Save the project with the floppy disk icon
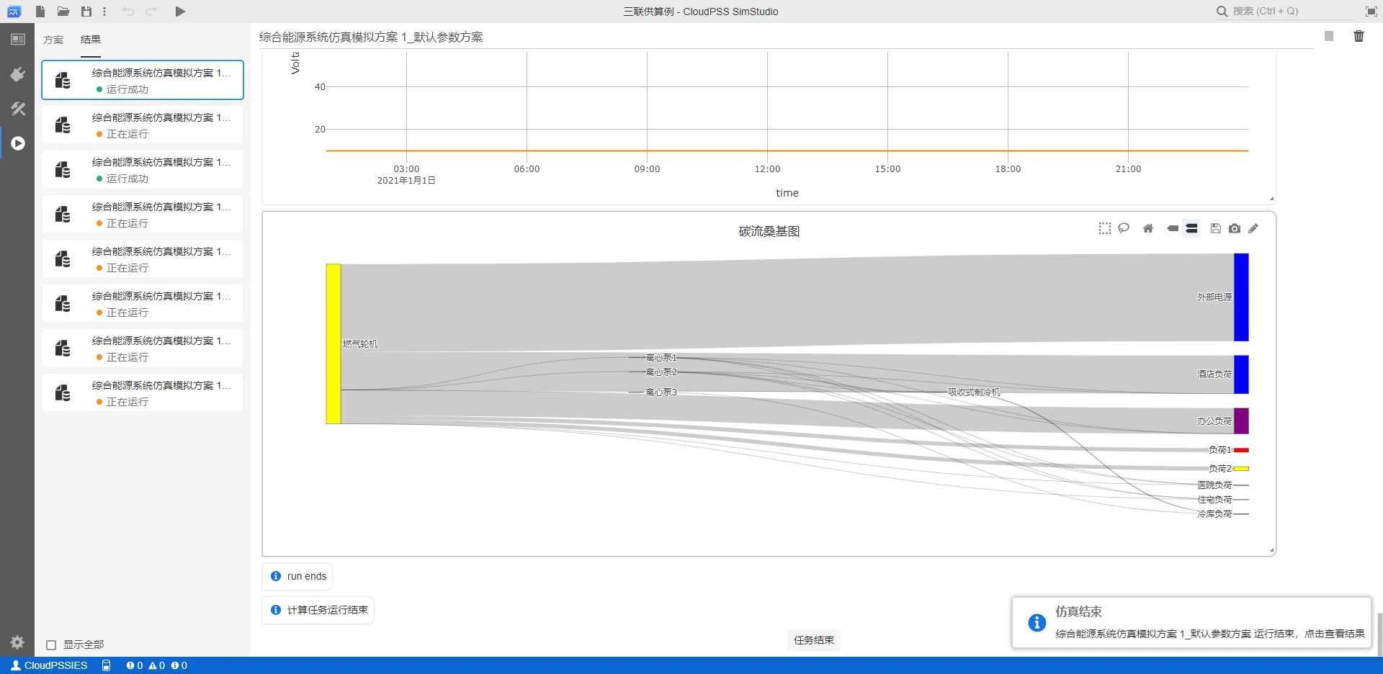1383x674 pixels. 86,12
